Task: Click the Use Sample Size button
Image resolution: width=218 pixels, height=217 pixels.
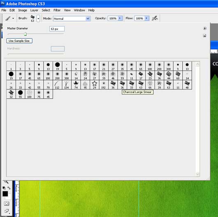Action: tap(19, 41)
